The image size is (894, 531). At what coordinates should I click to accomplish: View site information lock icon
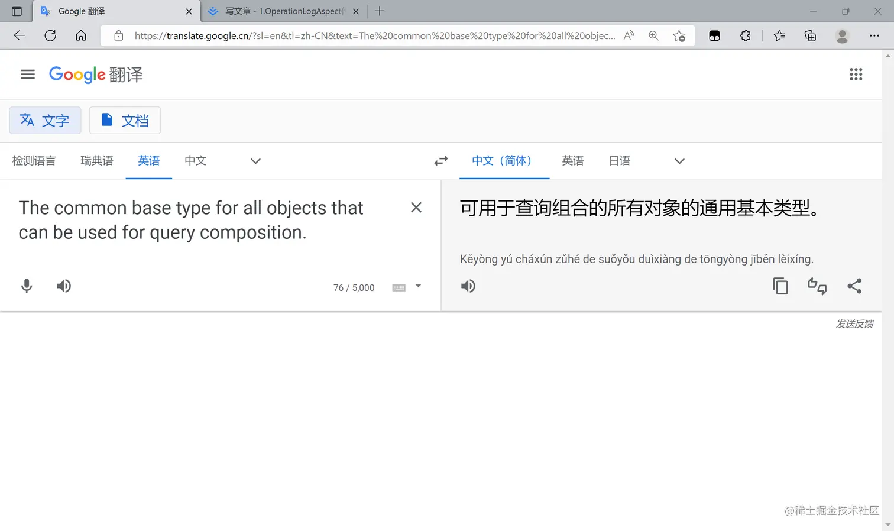(118, 35)
